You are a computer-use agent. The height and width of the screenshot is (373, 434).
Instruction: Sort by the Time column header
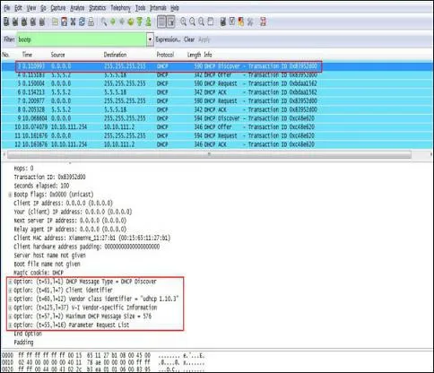pos(27,55)
